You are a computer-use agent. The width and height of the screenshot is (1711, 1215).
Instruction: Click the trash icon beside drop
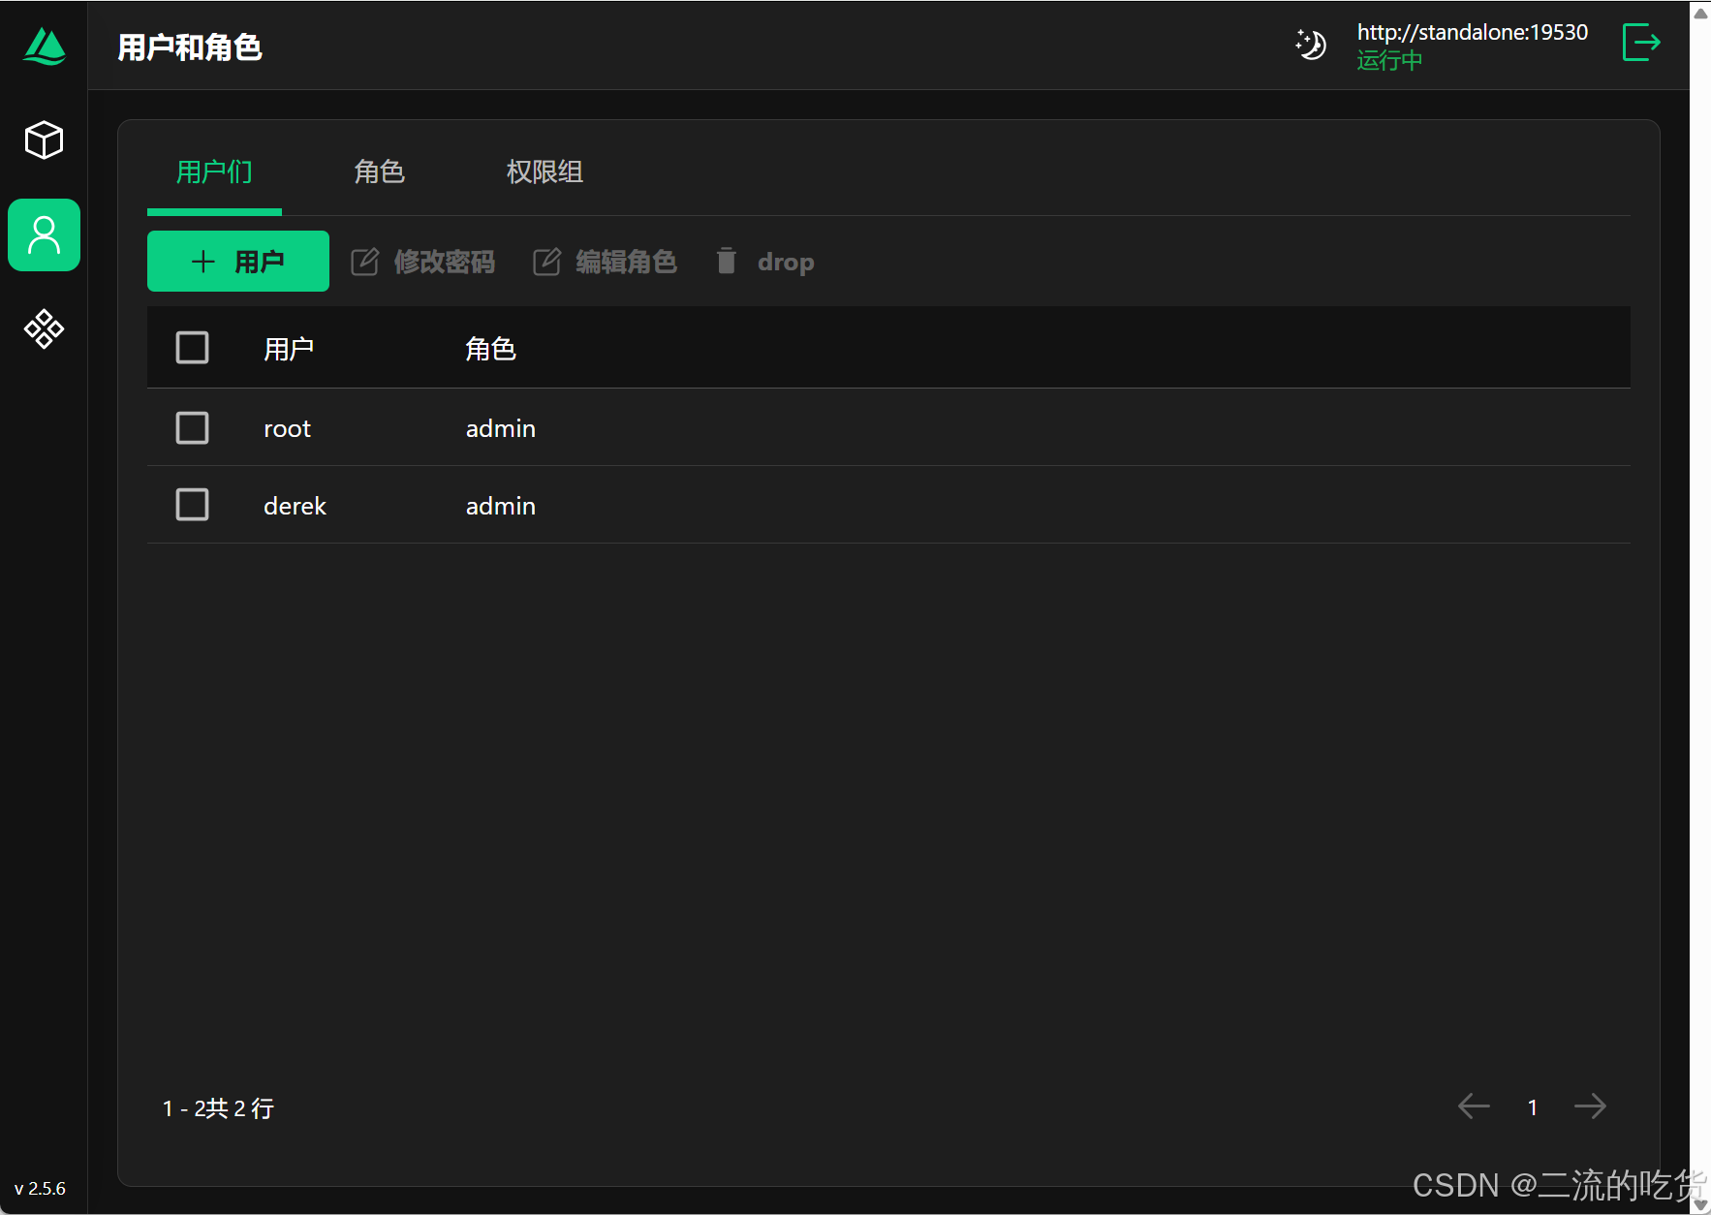point(726,261)
